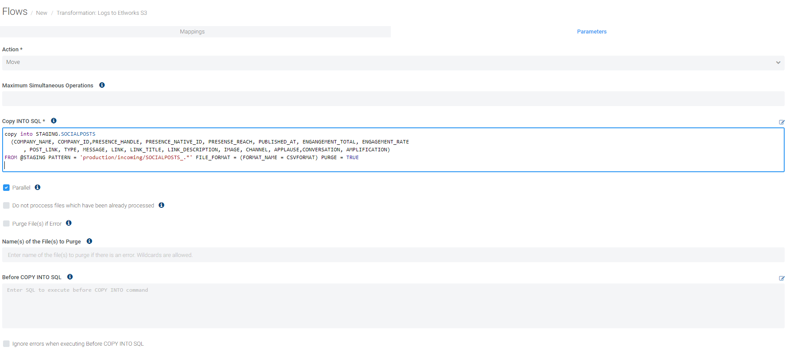Switch to the Mappings tab
Viewport: 789px width, 350px height.
(192, 32)
